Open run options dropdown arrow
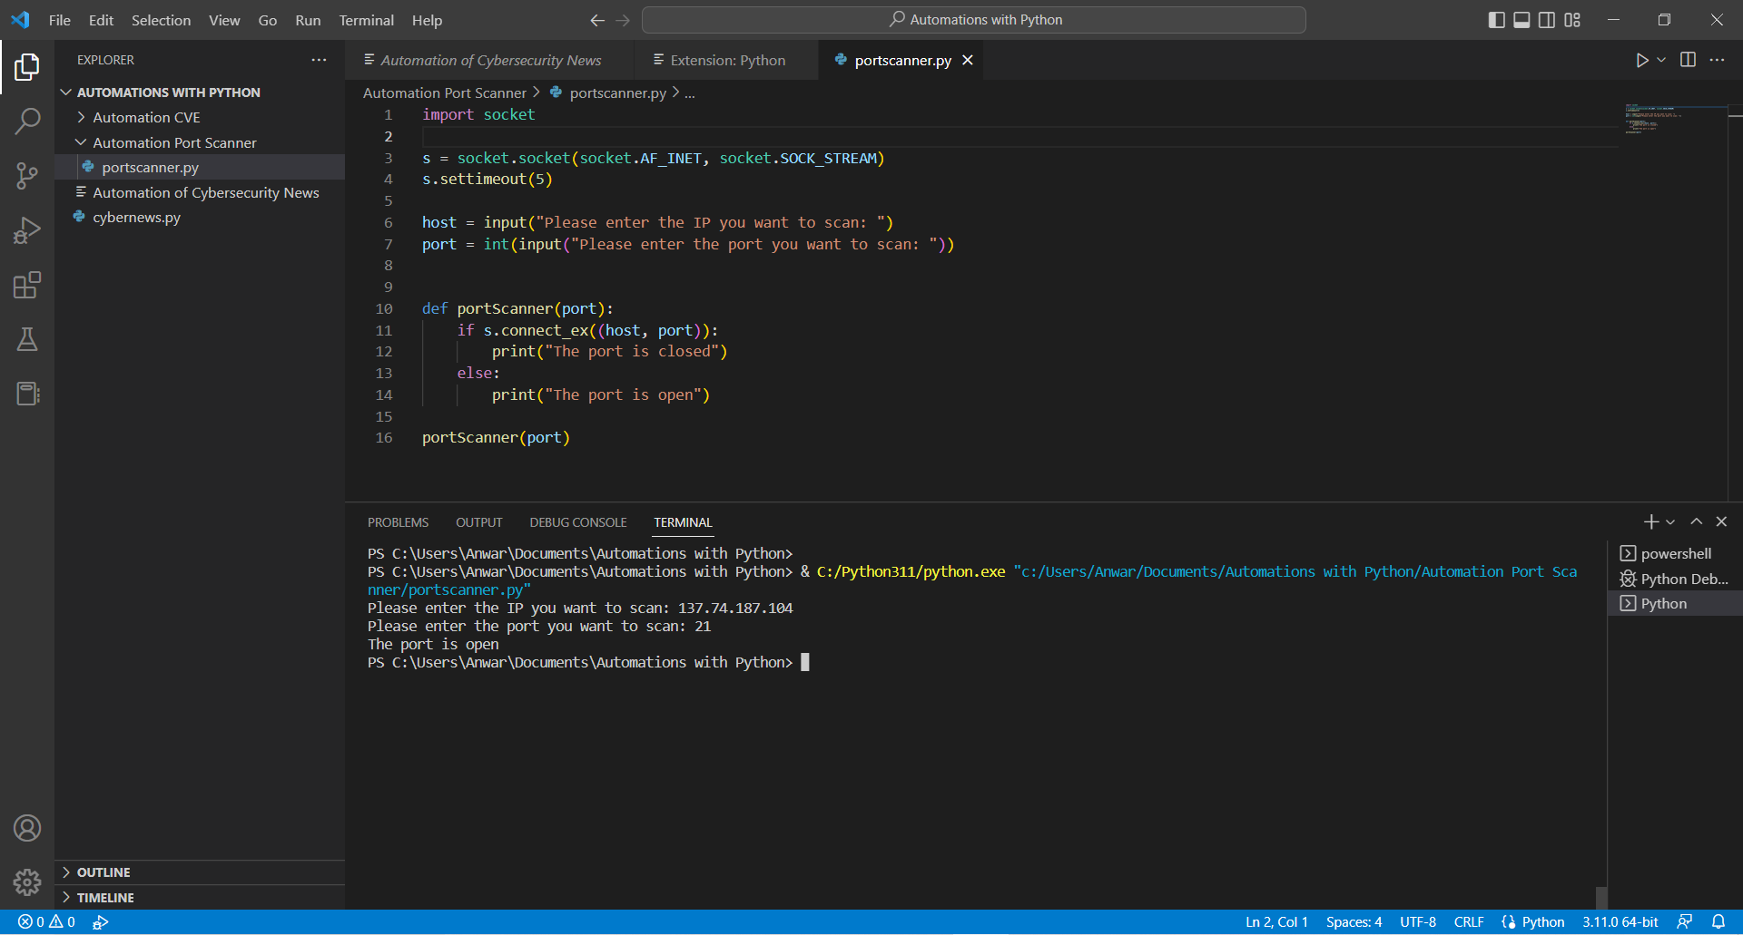Image resolution: width=1743 pixels, height=935 pixels. [1661, 60]
